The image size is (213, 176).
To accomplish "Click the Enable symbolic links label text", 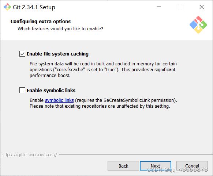I will (51, 90).
